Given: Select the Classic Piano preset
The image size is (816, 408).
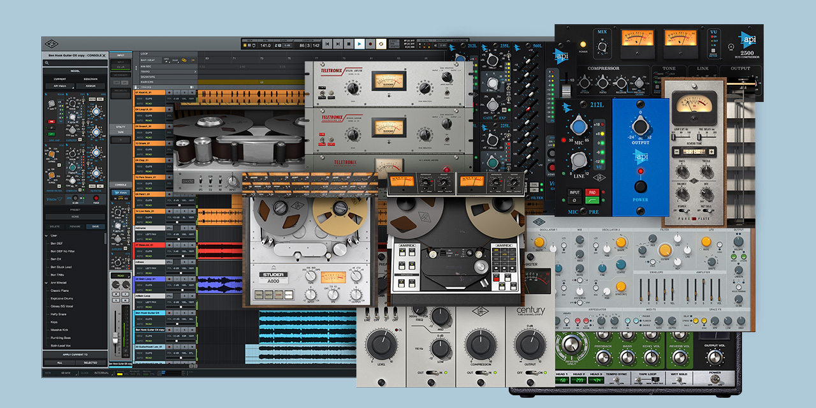Looking at the screenshot, I should point(61,291).
